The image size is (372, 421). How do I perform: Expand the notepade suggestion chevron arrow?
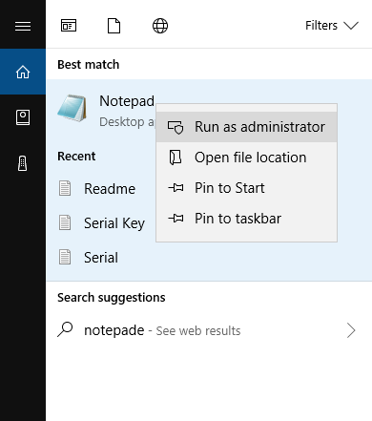[351, 330]
